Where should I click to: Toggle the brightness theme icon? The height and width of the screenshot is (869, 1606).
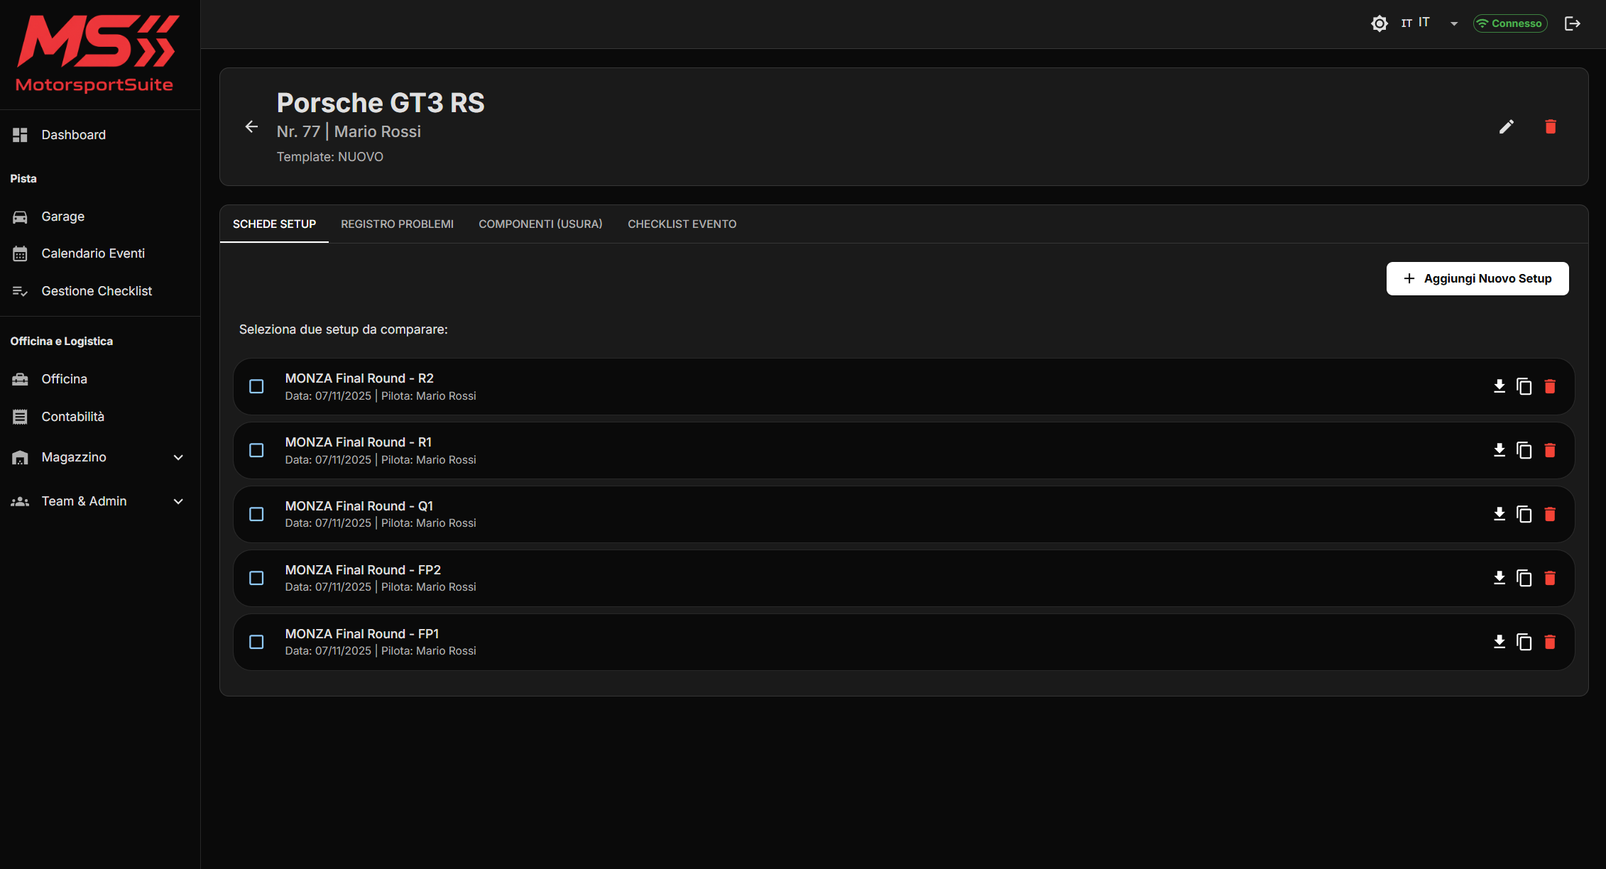(x=1379, y=23)
